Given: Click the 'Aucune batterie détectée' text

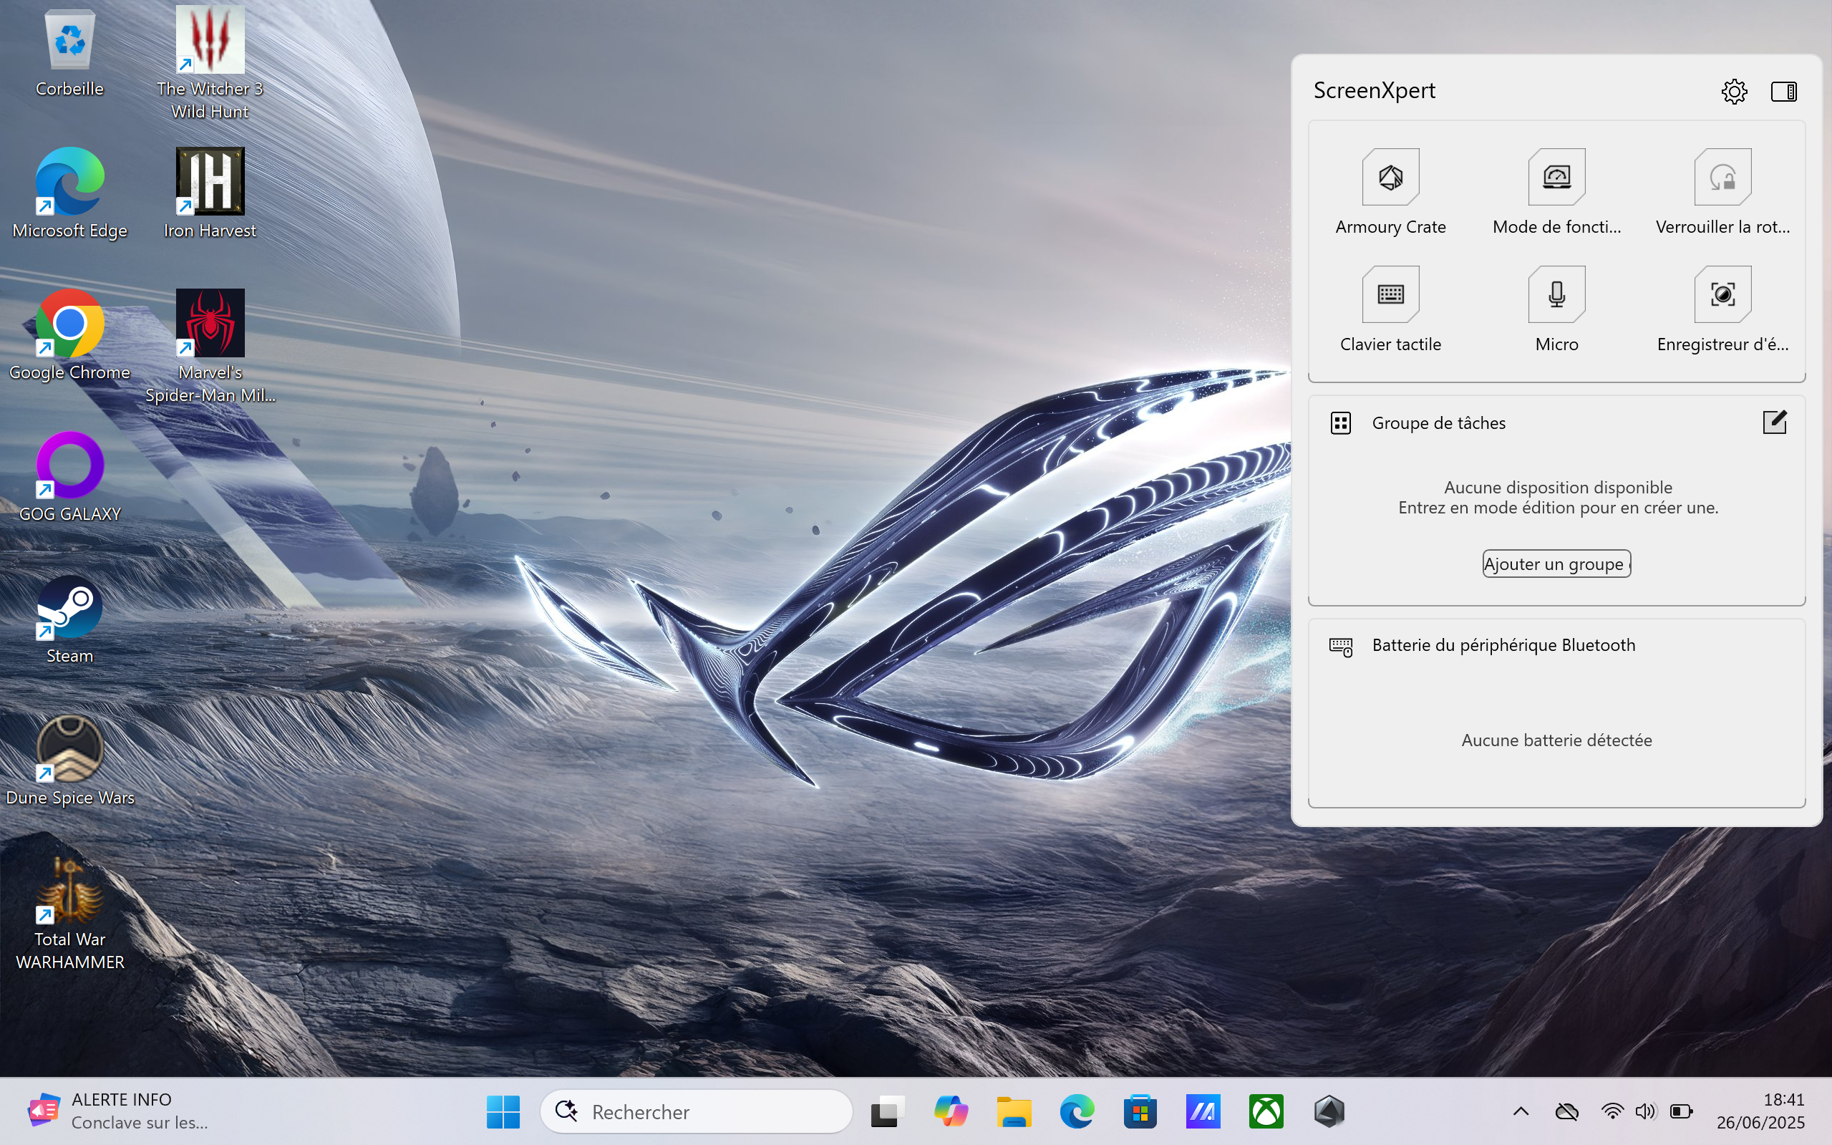Looking at the screenshot, I should [x=1556, y=740].
